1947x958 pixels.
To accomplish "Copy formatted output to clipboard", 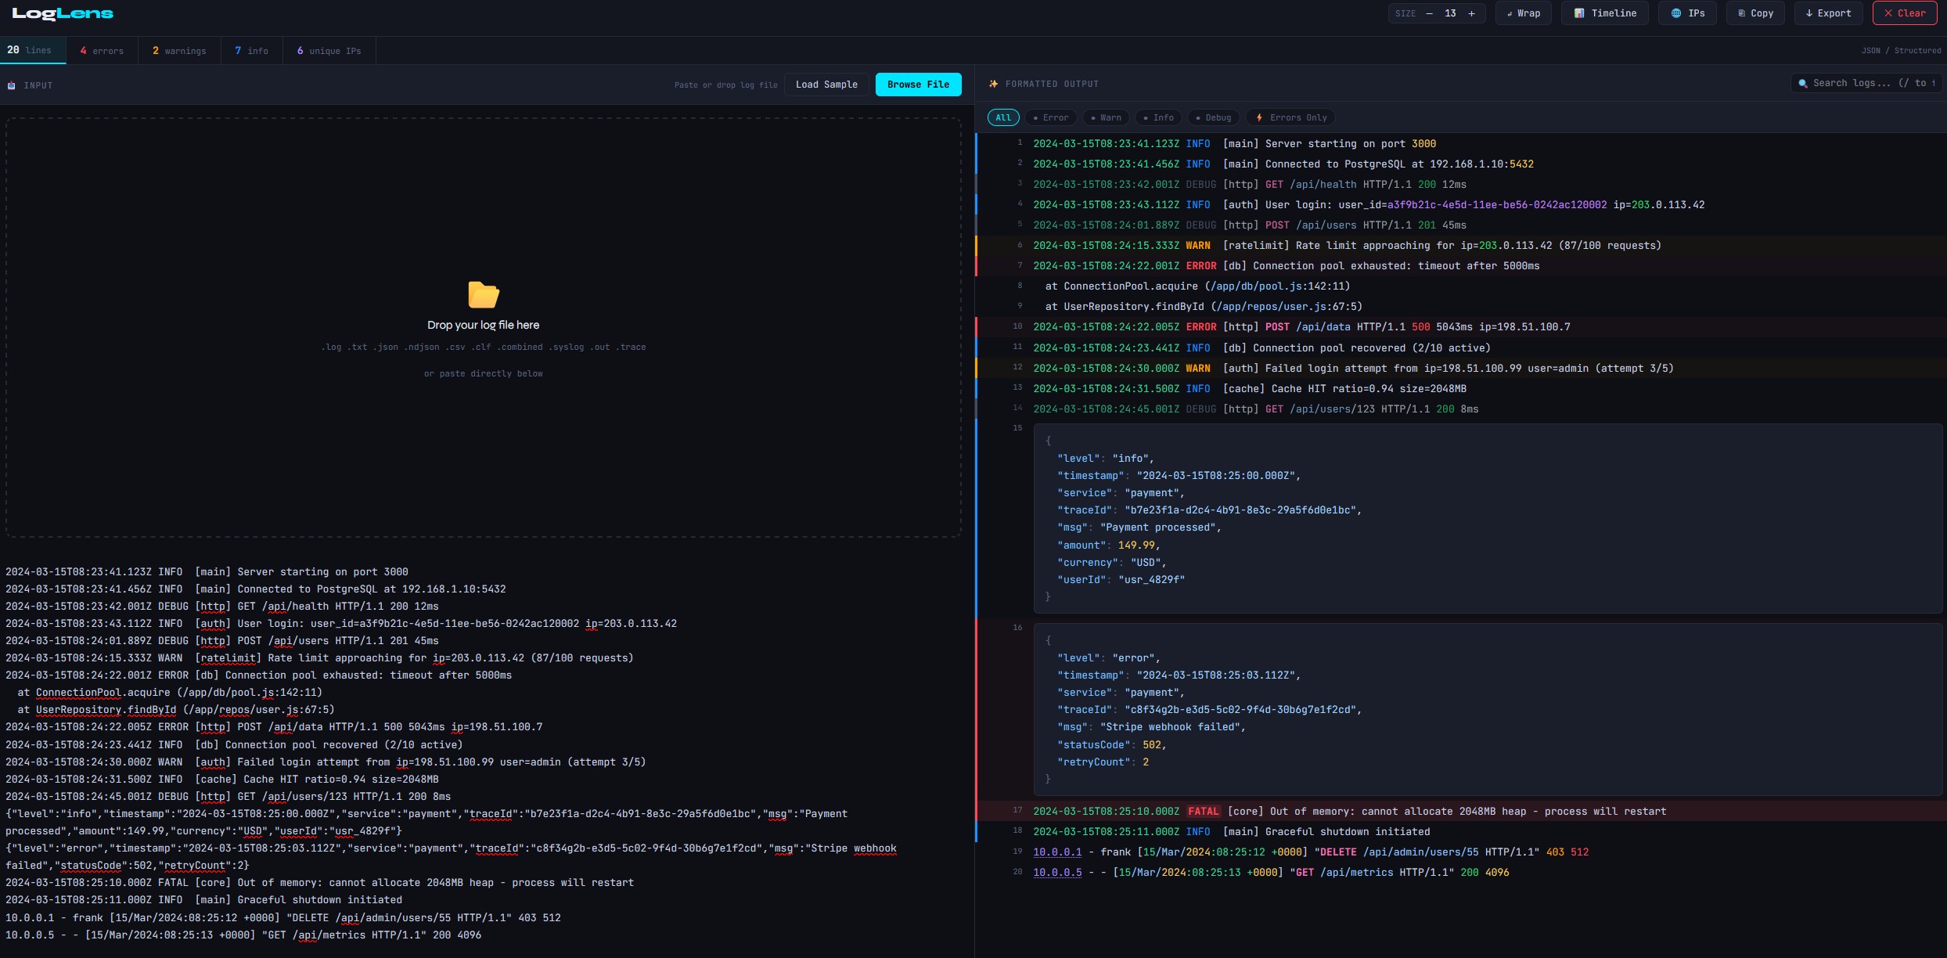I will [x=1754, y=13].
